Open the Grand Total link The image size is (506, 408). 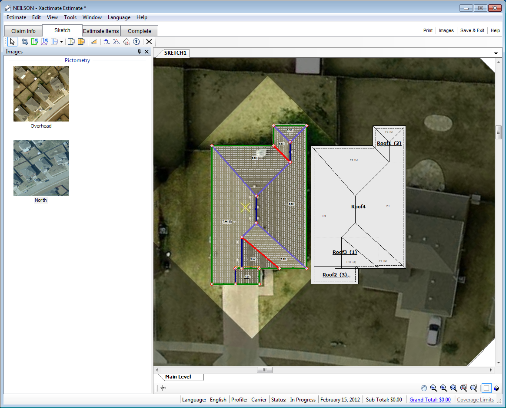click(429, 400)
